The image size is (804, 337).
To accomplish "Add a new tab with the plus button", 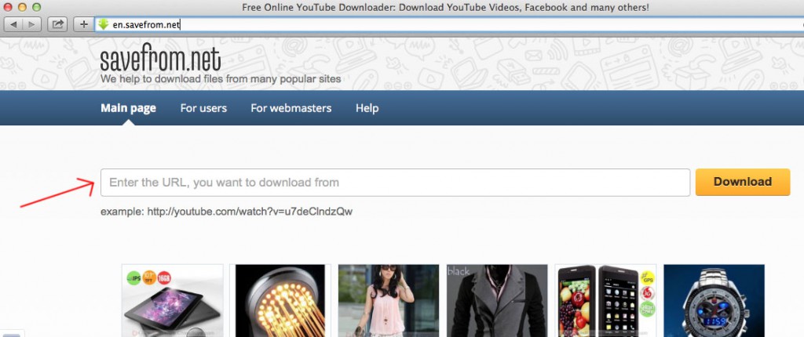I will click(83, 24).
